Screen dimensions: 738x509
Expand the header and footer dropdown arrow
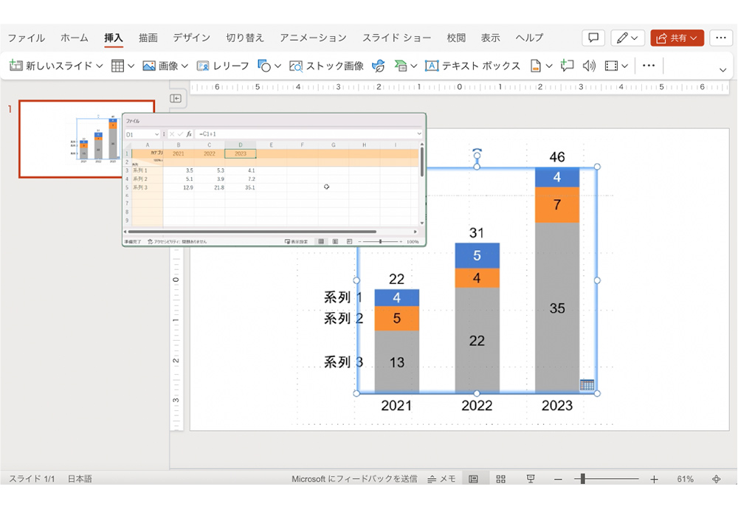549,66
